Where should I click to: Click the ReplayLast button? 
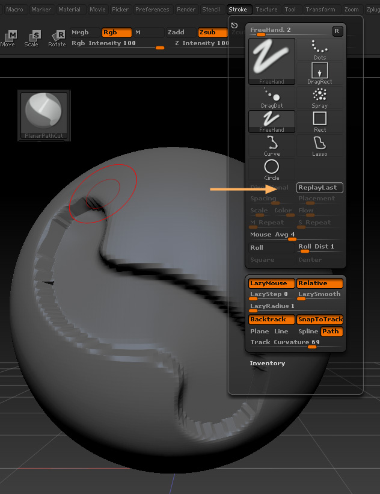click(319, 188)
